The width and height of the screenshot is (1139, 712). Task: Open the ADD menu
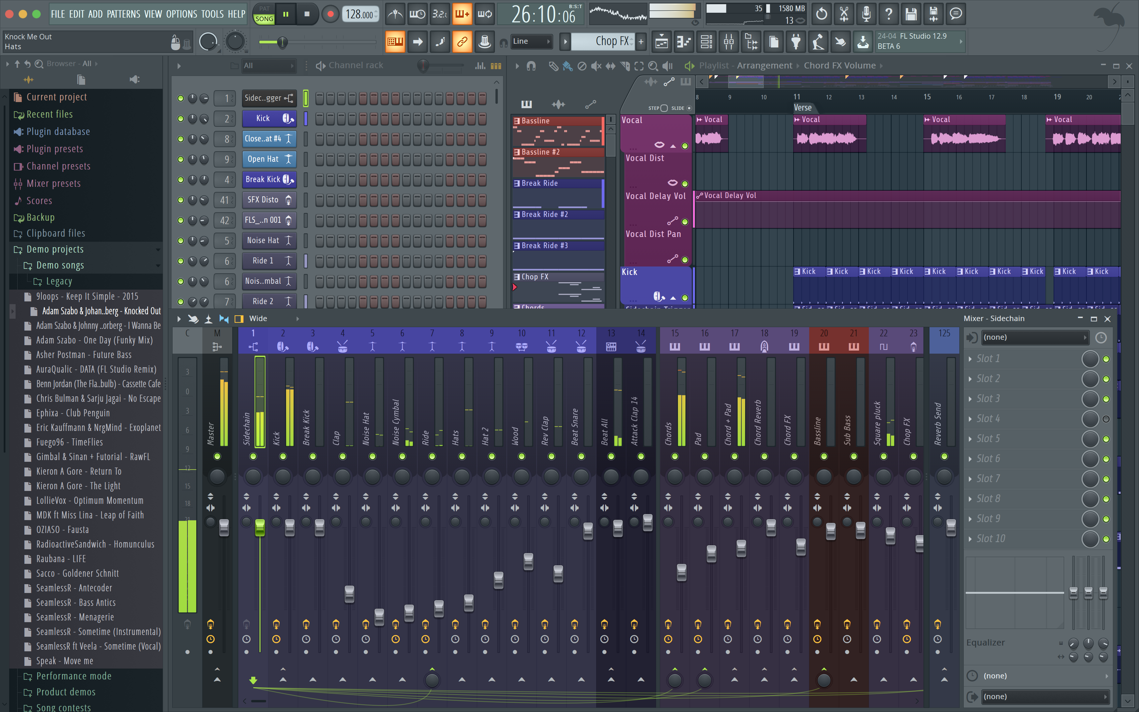click(95, 14)
